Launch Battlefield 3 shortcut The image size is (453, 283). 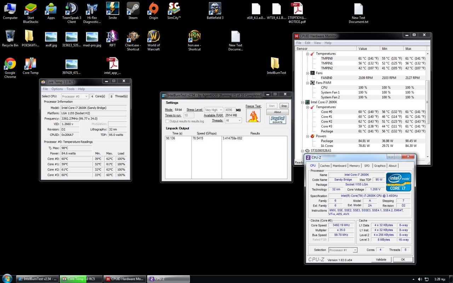[x=215, y=11]
